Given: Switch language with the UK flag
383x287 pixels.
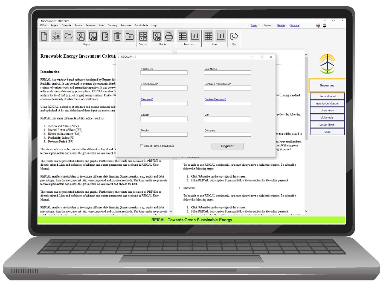Looking at the screenshot, I should click(318, 26).
